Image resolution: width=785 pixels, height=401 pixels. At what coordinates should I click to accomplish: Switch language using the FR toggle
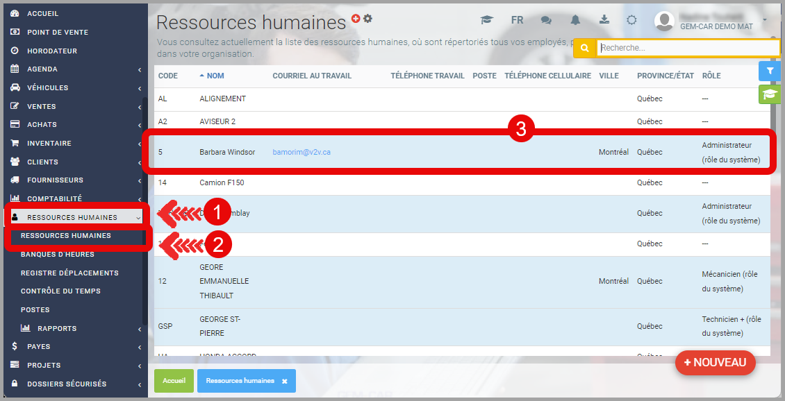coord(517,20)
